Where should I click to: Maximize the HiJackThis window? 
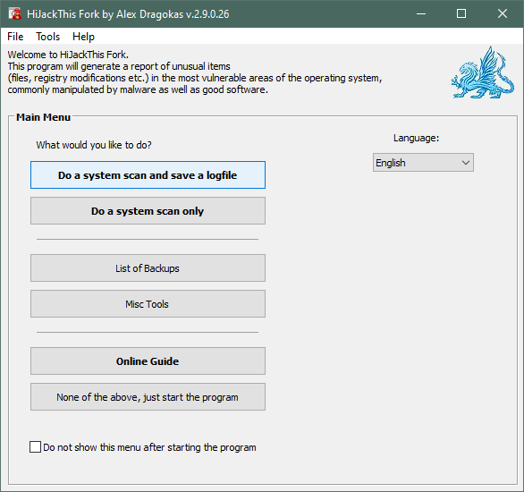(461, 13)
